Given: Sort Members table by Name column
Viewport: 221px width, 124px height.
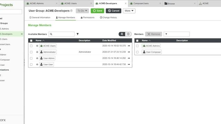Looking at the screenshot, I should coord(146,41).
